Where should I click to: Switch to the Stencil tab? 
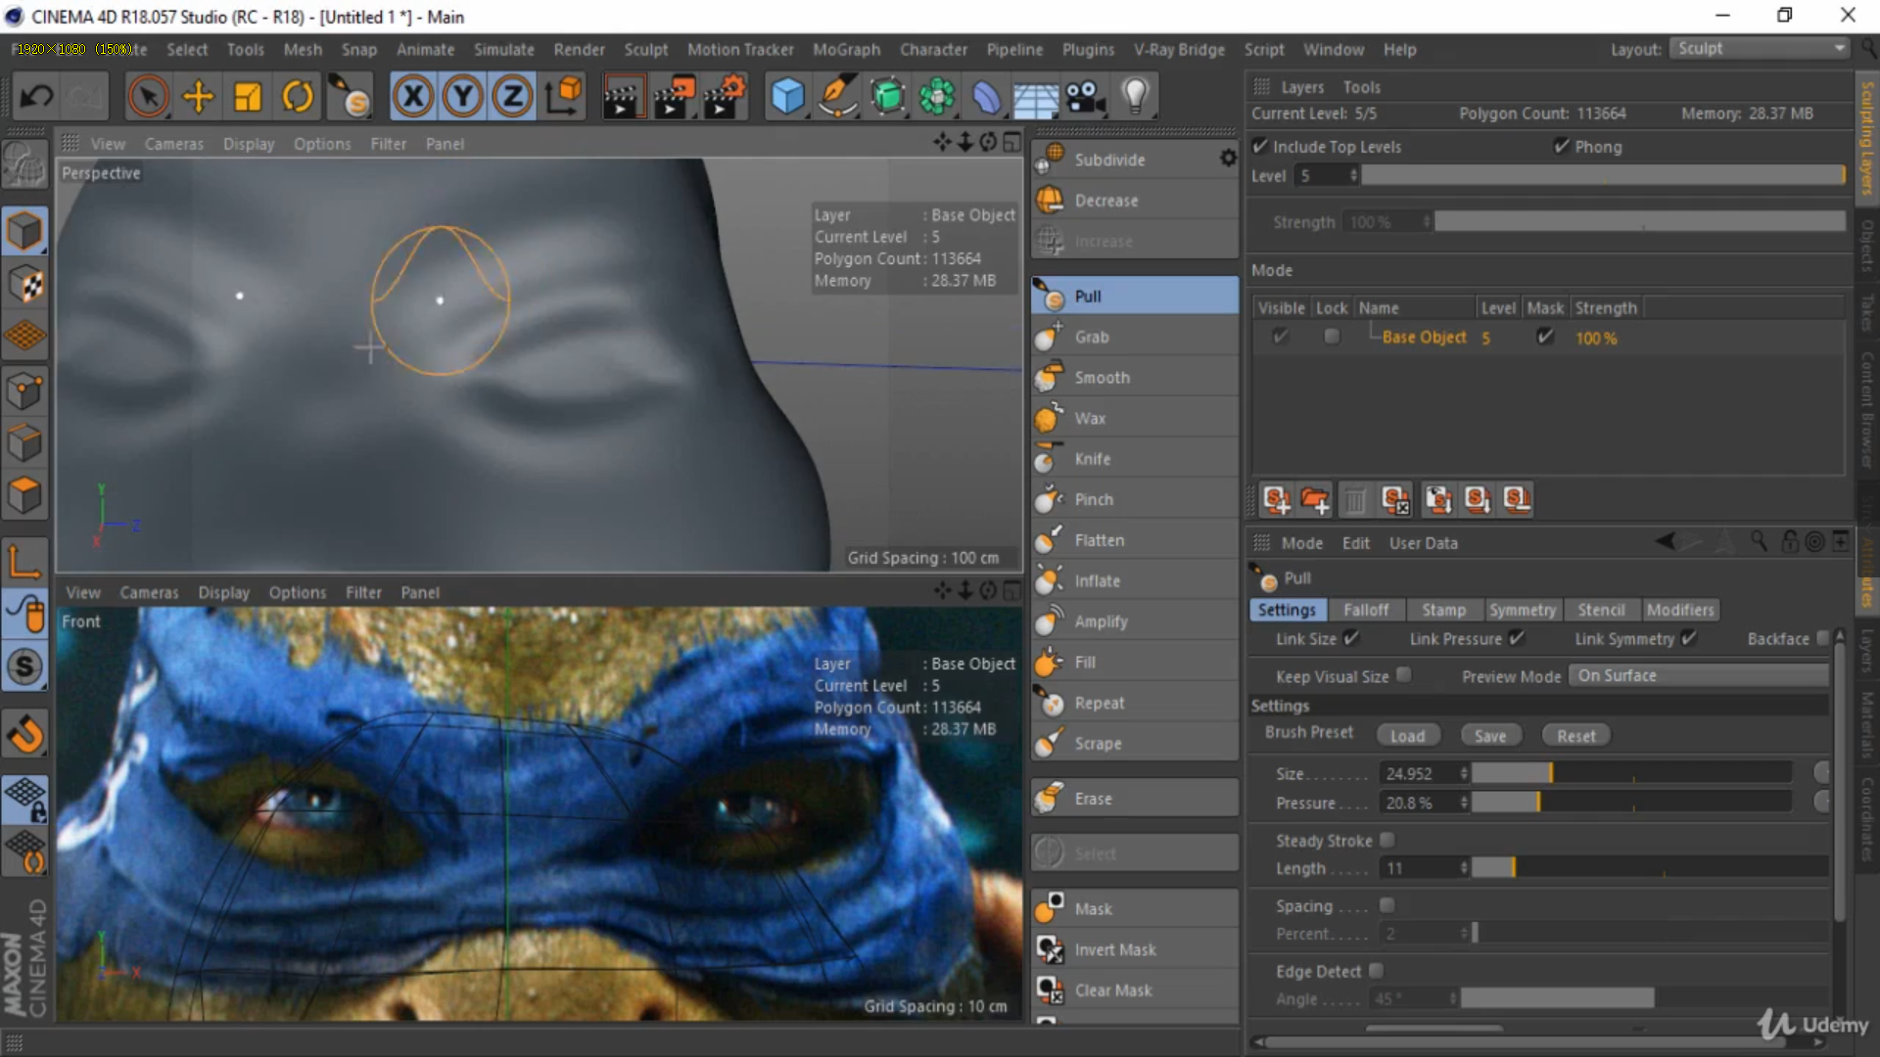1601,610
